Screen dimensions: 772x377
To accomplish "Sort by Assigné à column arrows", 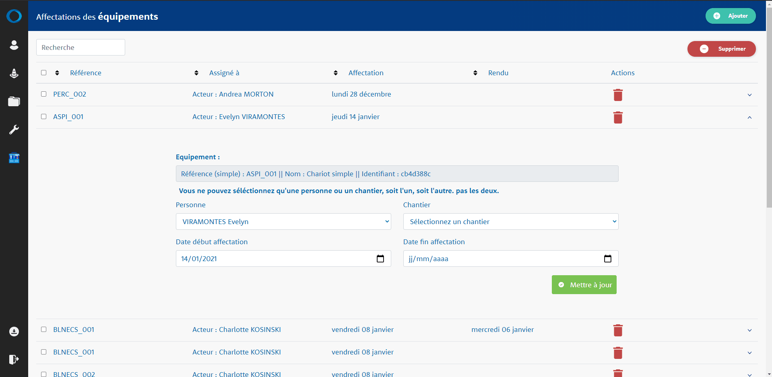I will click(196, 73).
